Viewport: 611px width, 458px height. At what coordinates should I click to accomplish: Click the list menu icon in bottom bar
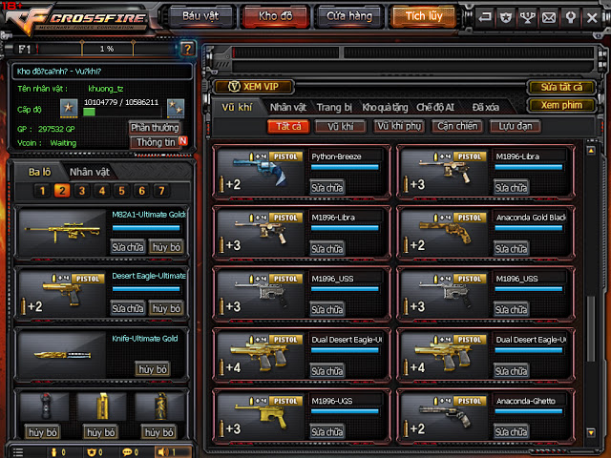pyautogui.click(x=17, y=452)
